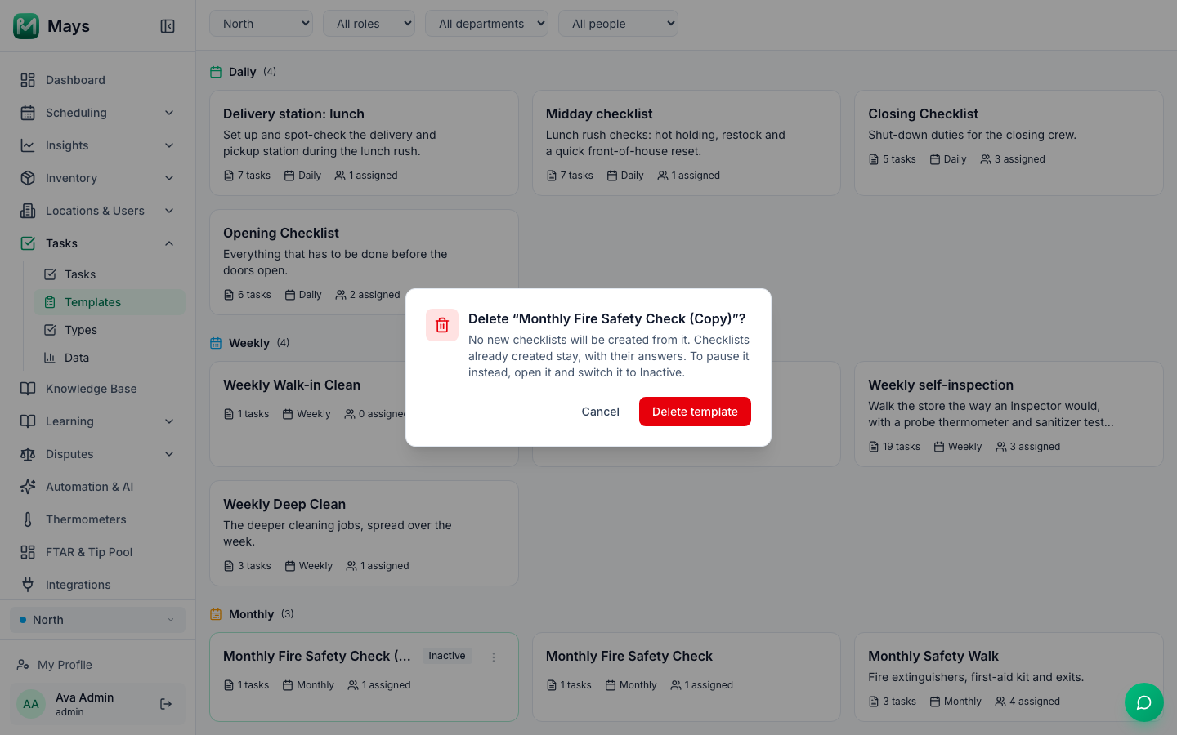The width and height of the screenshot is (1177, 735).
Task: Expand the Disputes menu chevron
Action: [x=169, y=454]
